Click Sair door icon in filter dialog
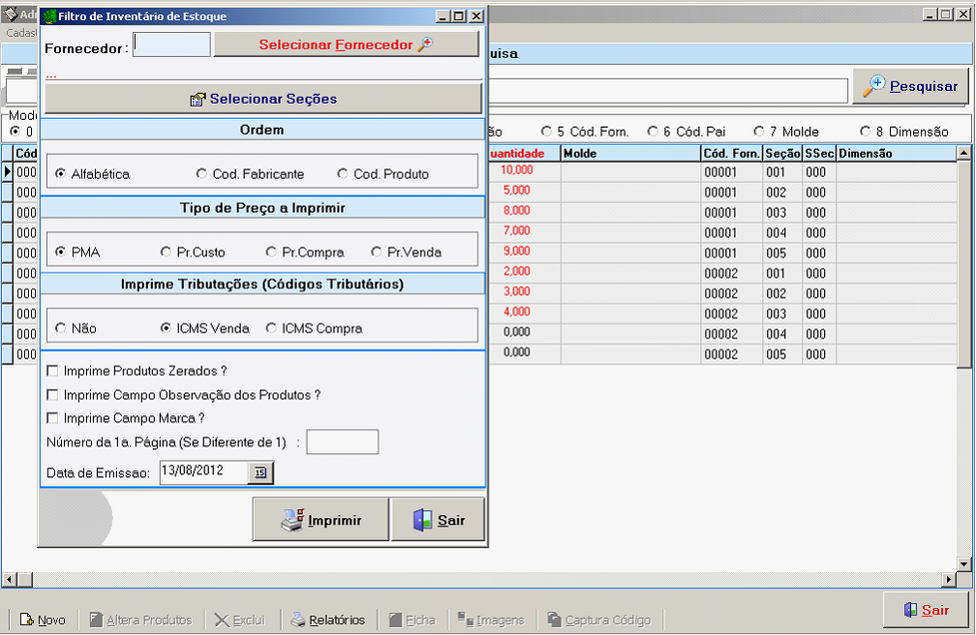The height and width of the screenshot is (635, 976). (x=438, y=520)
